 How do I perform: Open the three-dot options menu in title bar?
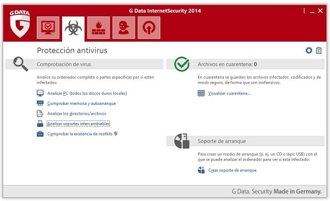[x=304, y=11]
